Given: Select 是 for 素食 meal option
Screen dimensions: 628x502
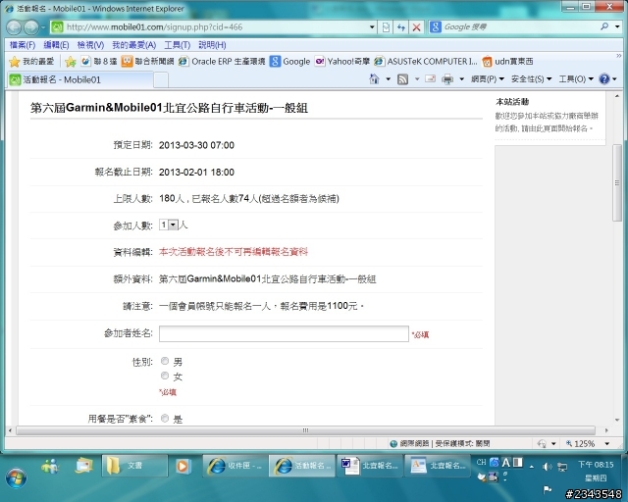Looking at the screenshot, I should point(165,419).
